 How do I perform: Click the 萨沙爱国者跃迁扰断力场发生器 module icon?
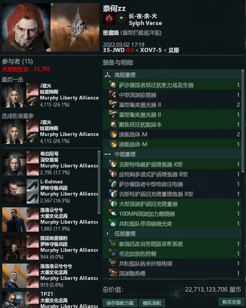click(113, 85)
